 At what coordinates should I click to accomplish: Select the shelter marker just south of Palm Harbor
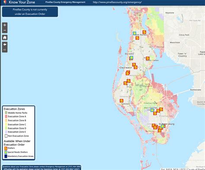coord(137,38)
